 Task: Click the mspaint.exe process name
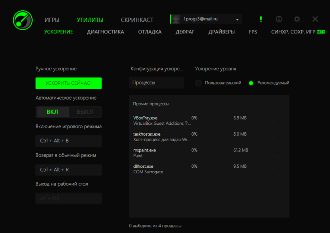coord(144,150)
